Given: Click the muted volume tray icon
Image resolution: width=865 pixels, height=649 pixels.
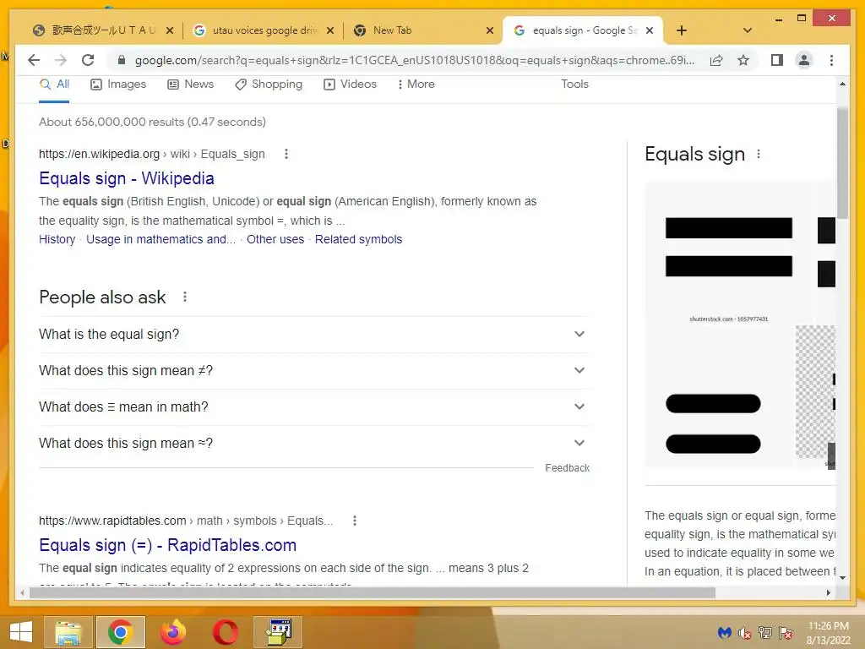Looking at the screenshot, I should tap(745, 632).
